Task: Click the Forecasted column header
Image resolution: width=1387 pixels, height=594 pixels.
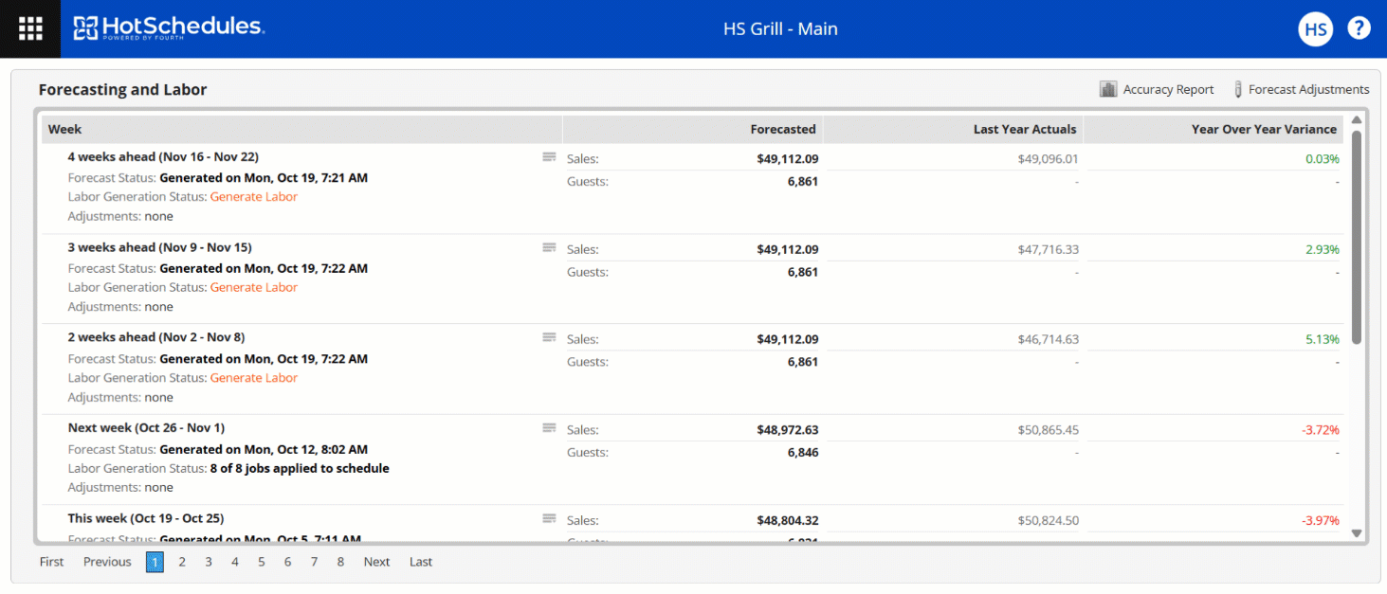Action: [x=693, y=130]
